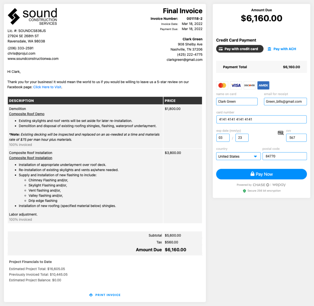Open the country dropdown showing United States
This screenshot has height=306, width=314.
pos(238,156)
